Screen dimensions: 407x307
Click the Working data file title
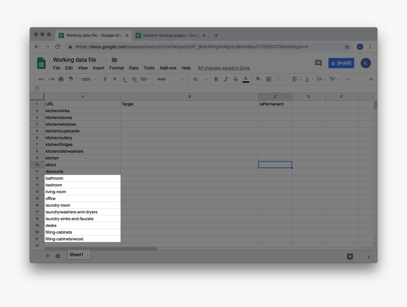pyautogui.click(x=74, y=60)
